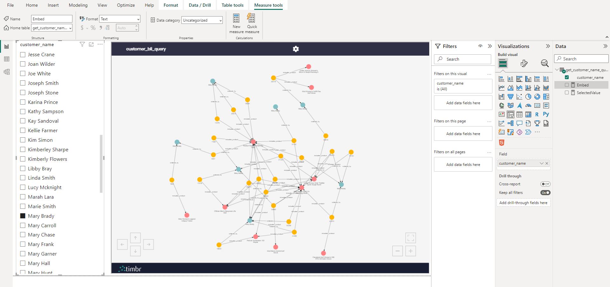
Task: Open the File menu
Action: (10, 5)
